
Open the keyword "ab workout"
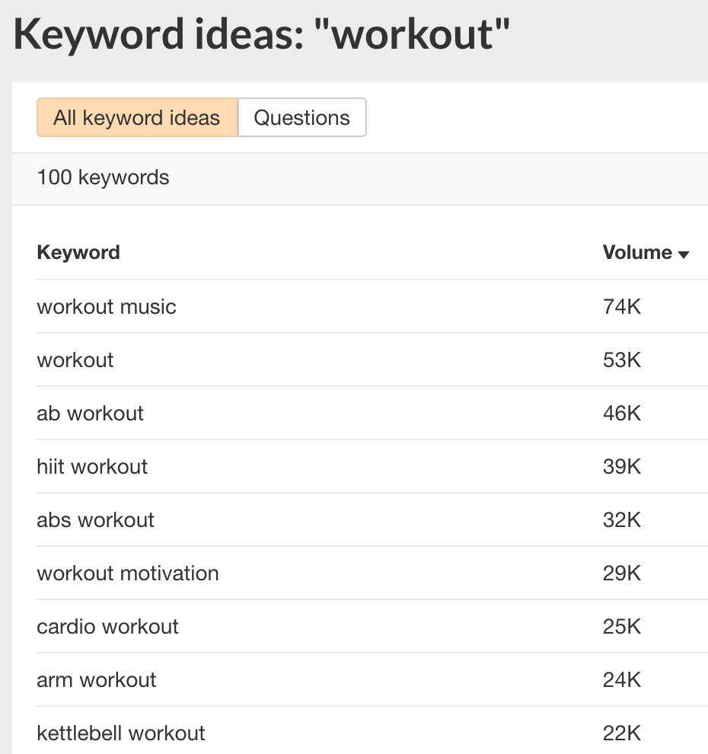click(89, 413)
